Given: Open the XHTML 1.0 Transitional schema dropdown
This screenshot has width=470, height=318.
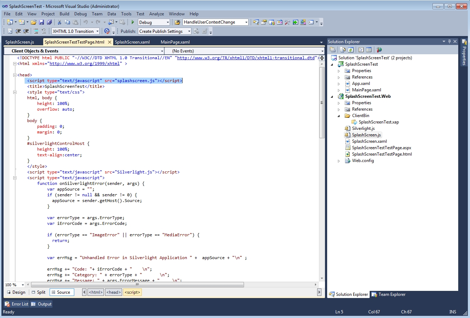Looking at the screenshot, I should [97, 31].
